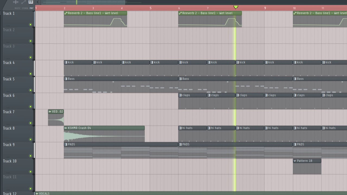Switch to the PAT tab

31,8
